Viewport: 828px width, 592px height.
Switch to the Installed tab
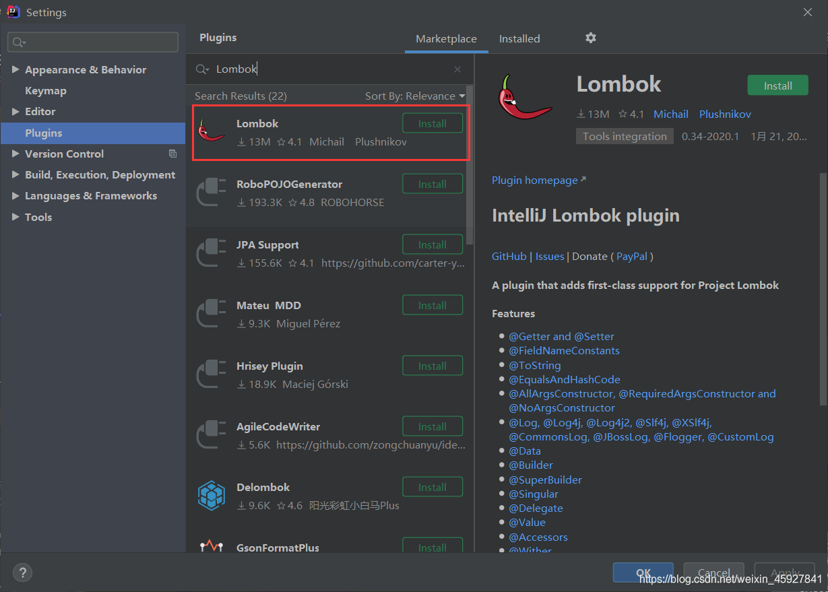coord(519,39)
